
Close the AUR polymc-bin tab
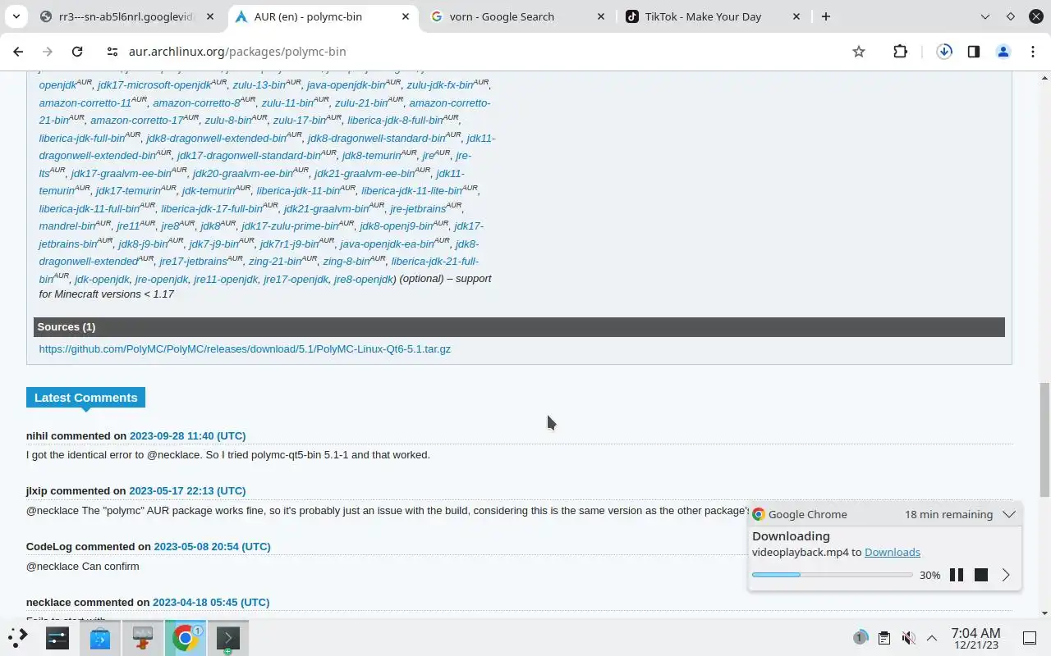405,16
